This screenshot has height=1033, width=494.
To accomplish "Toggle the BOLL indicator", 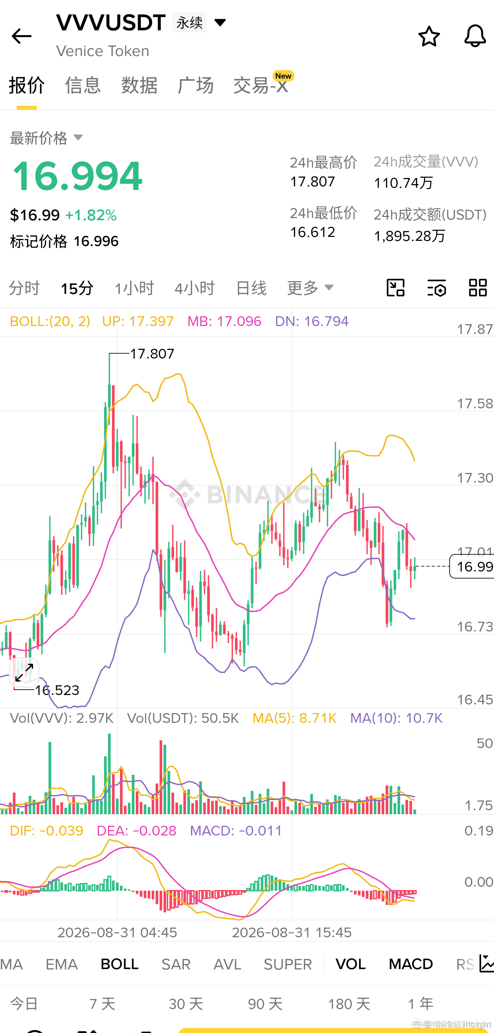I will coord(120,964).
